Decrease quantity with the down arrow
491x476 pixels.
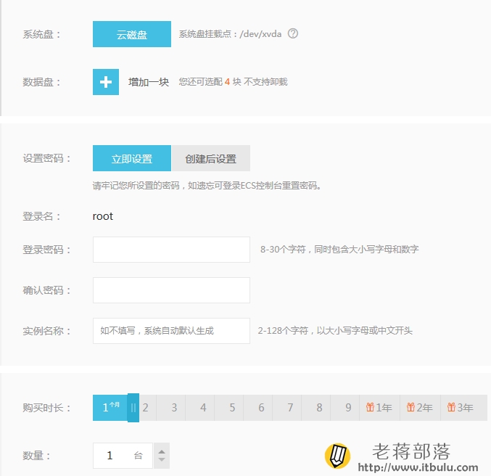(162, 459)
